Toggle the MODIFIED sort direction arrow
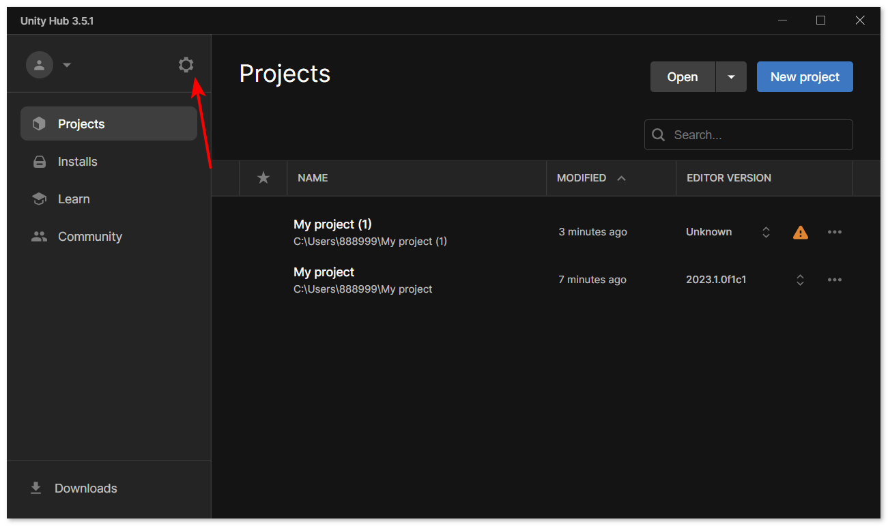Screen dimensions: 888x526 pos(621,178)
